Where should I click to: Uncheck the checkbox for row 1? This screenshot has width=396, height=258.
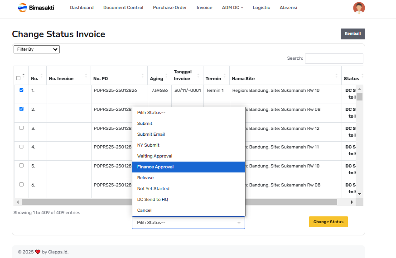click(21, 90)
